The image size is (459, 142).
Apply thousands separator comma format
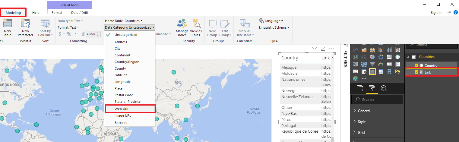(76, 34)
